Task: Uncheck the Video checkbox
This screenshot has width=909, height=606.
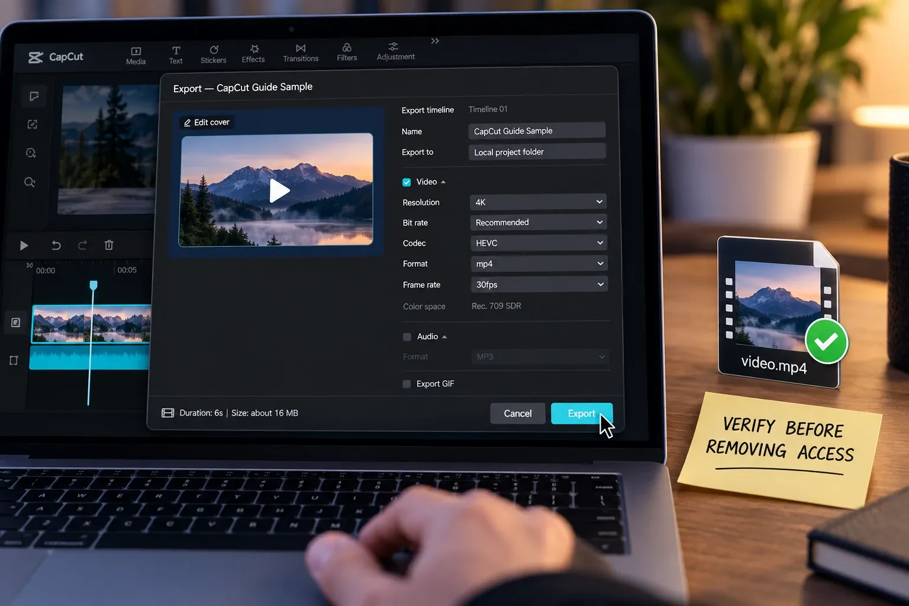Action: click(x=407, y=182)
